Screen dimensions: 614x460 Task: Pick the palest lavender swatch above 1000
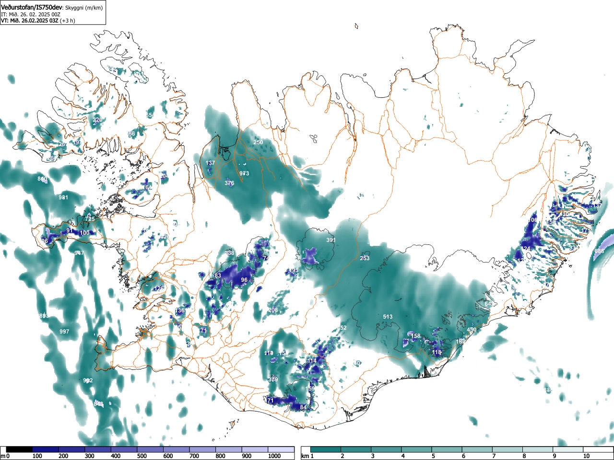pos(281,449)
